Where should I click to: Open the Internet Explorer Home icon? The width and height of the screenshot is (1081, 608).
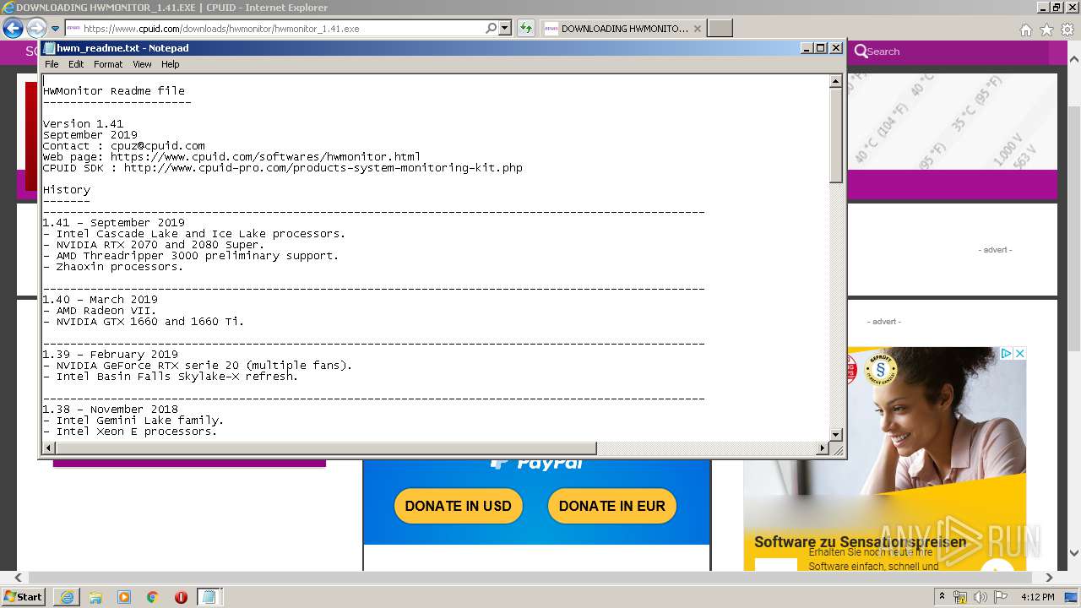1025,30
